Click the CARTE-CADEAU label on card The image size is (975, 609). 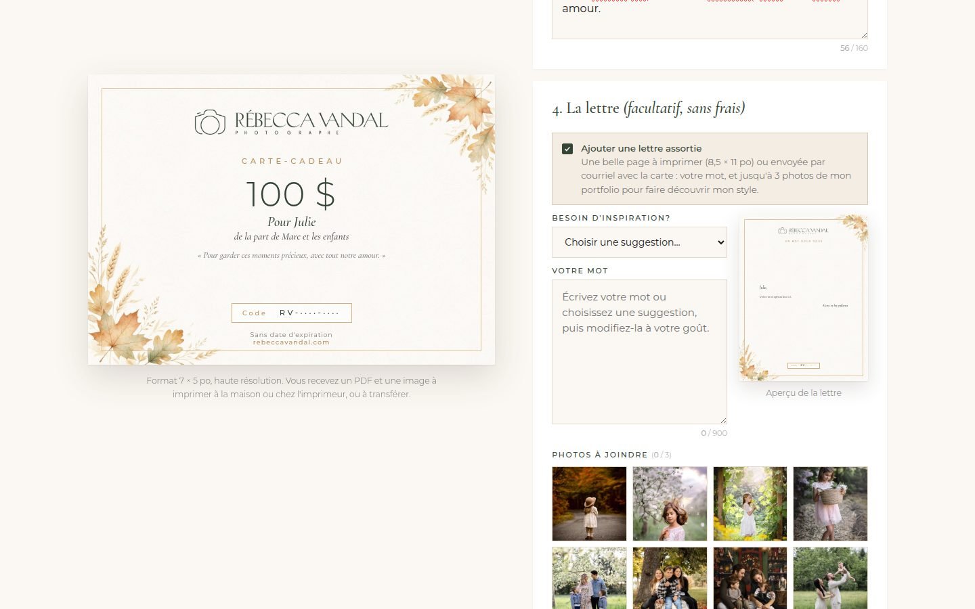tap(292, 161)
